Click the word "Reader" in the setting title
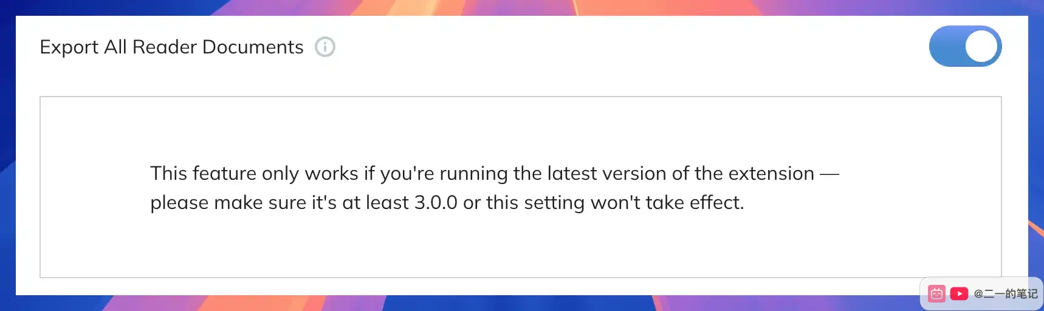Viewport: 1044px width, 311px height. click(x=165, y=47)
